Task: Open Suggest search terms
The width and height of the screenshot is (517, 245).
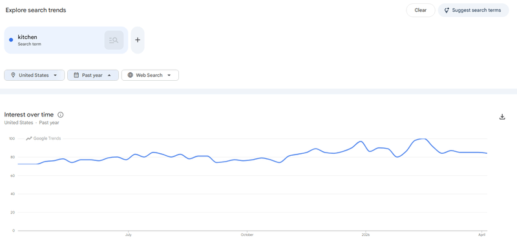Action: click(x=473, y=10)
